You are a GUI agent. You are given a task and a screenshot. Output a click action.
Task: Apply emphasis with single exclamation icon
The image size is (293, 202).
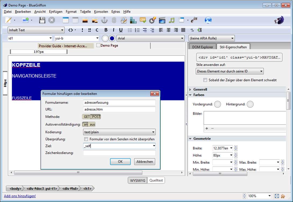82,30
